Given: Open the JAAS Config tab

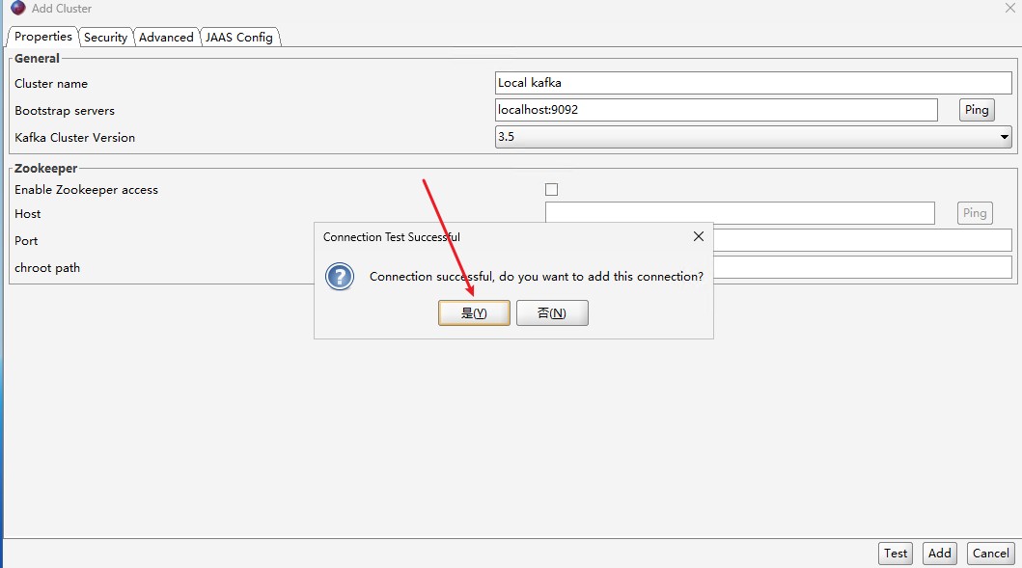Looking at the screenshot, I should point(239,38).
